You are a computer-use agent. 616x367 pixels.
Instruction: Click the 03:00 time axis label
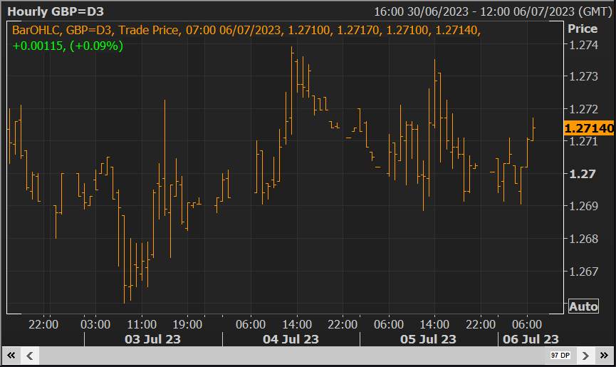tap(95, 324)
